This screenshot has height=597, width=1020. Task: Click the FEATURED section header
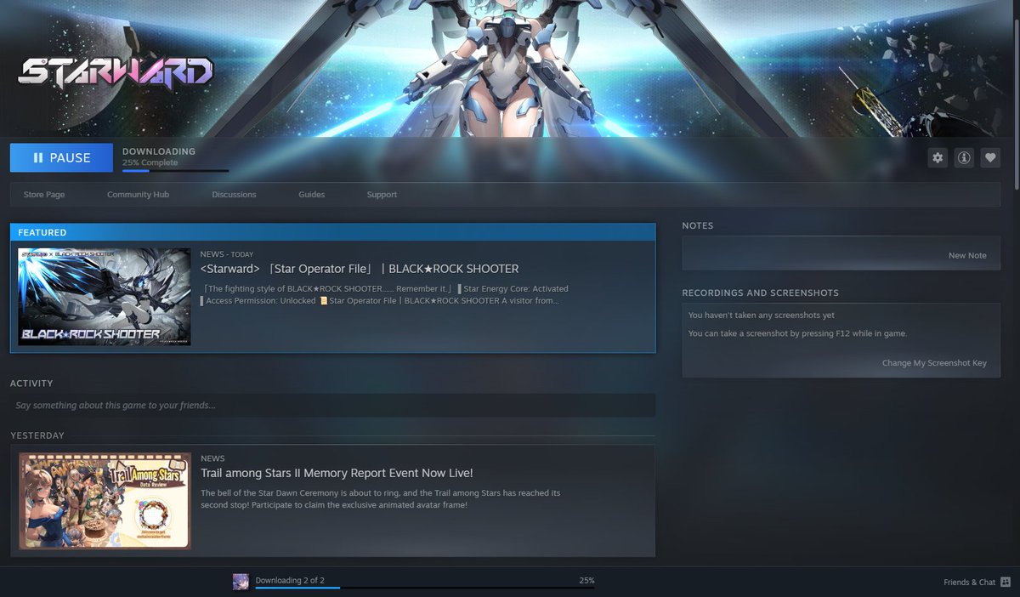coord(332,232)
